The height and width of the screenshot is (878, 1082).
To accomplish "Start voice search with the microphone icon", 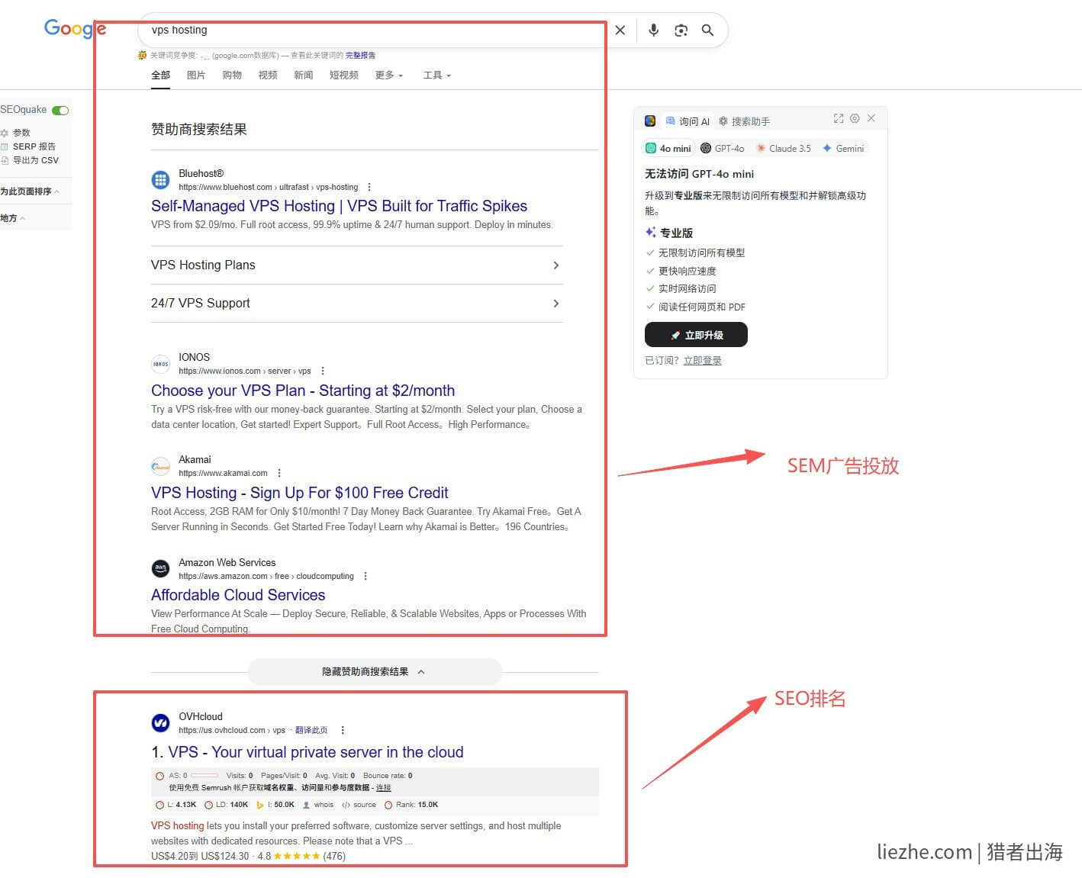I will 654,31.
